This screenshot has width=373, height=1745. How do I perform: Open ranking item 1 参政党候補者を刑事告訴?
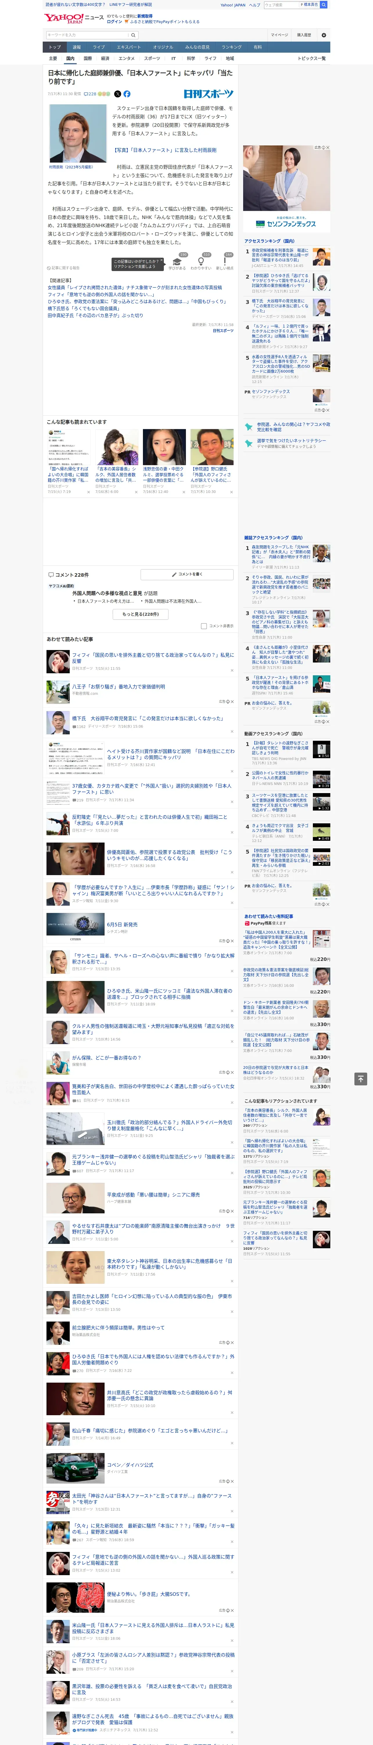click(x=281, y=255)
